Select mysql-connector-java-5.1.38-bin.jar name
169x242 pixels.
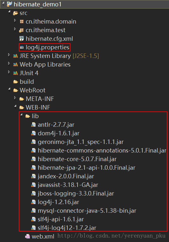[87, 211]
